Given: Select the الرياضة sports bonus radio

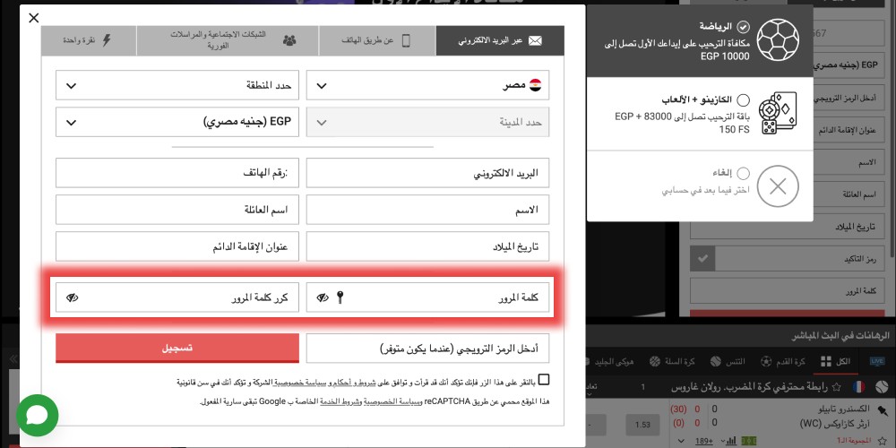Looking at the screenshot, I should pyautogui.click(x=743, y=26).
